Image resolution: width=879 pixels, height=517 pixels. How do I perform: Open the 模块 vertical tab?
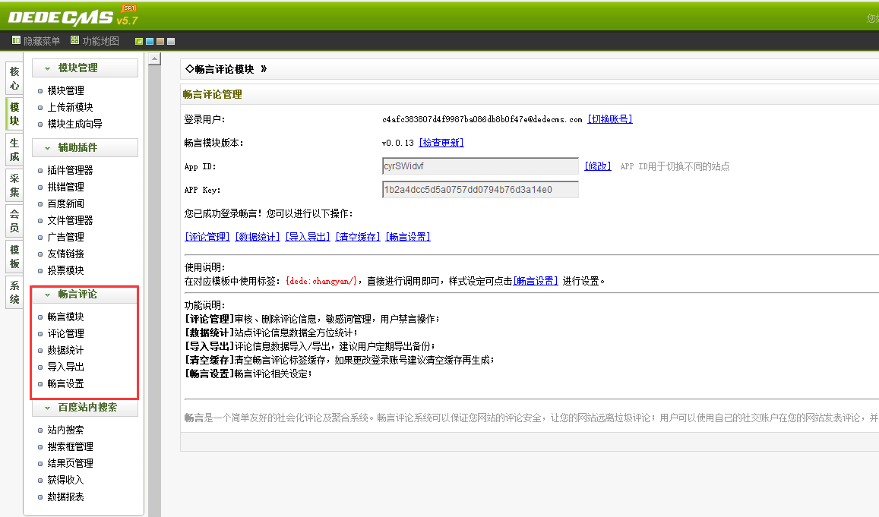coord(14,114)
